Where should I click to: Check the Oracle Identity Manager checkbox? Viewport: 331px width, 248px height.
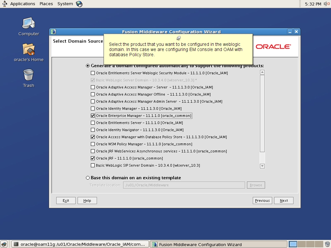tap(92, 108)
